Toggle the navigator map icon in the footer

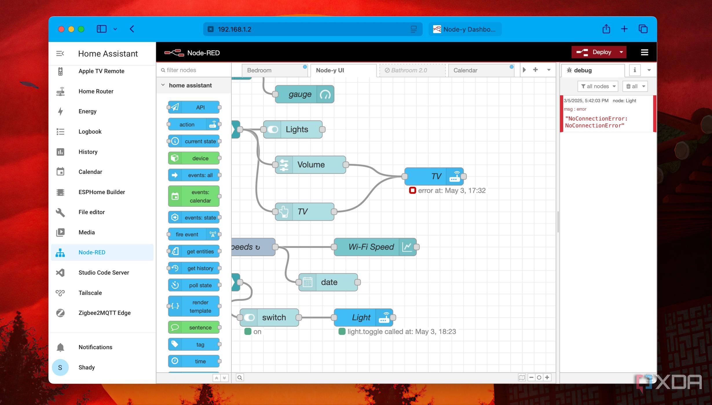(x=521, y=378)
